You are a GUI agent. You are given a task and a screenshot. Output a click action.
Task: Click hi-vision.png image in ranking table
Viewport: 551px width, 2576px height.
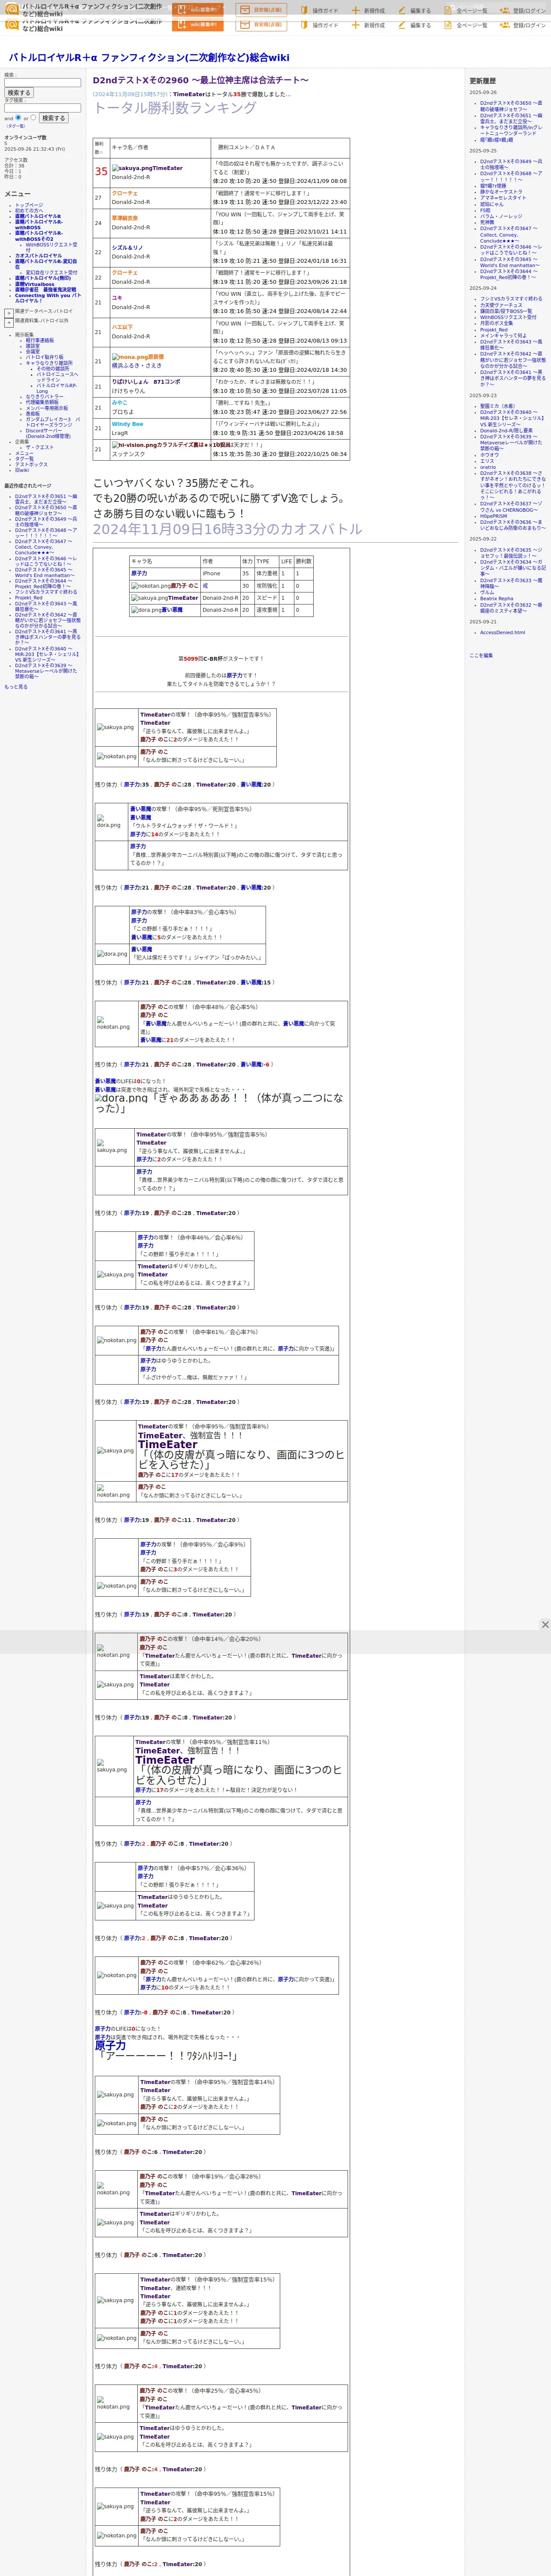pos(134,445)
